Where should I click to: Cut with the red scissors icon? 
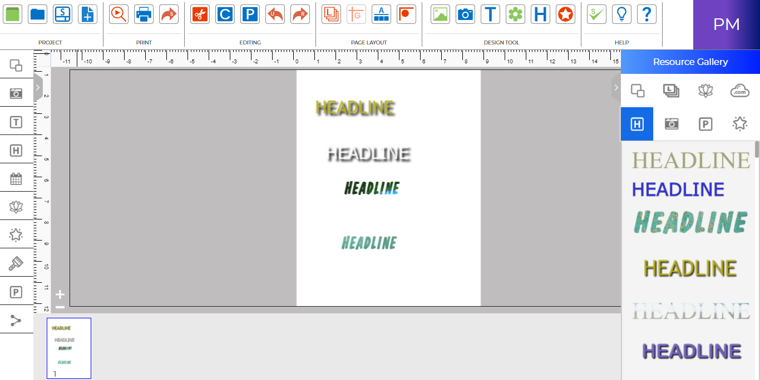200,14
